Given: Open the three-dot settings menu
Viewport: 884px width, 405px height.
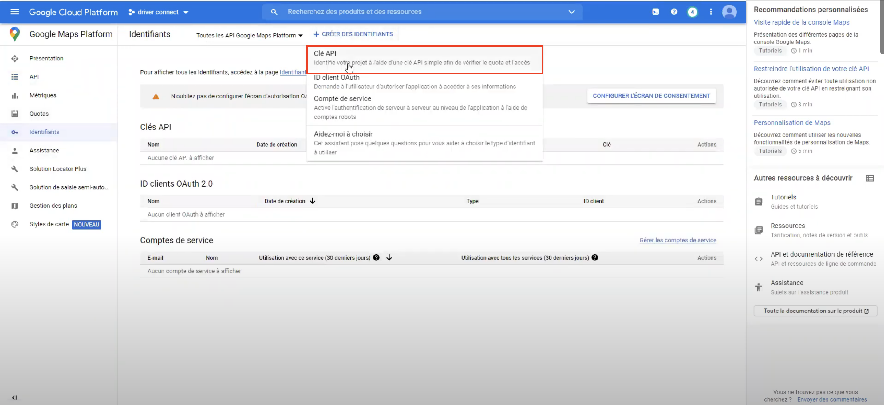Looking at the screenshot, I should coord(711,12).
